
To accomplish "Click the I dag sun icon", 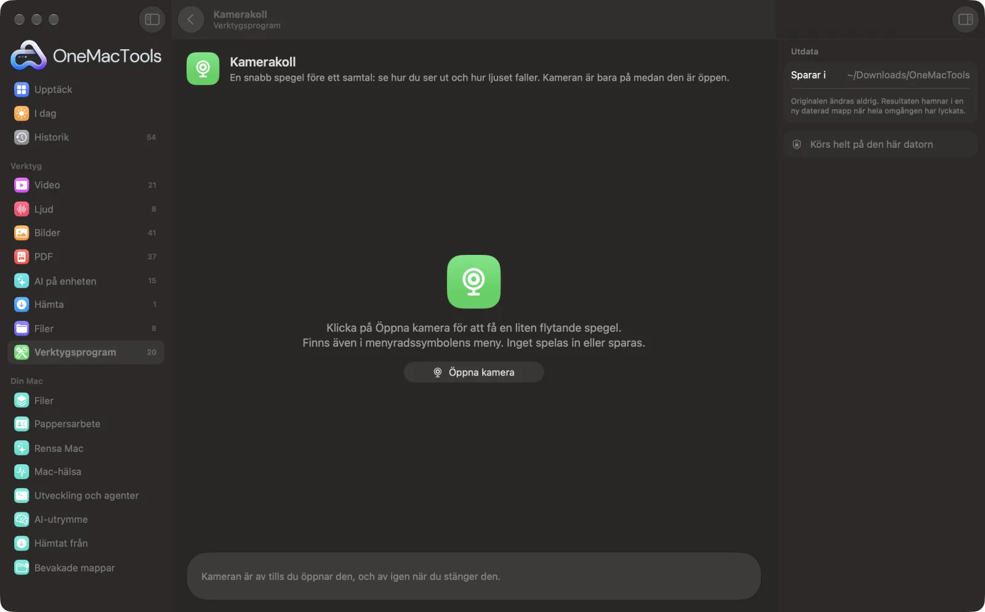I will coord(22,113).
